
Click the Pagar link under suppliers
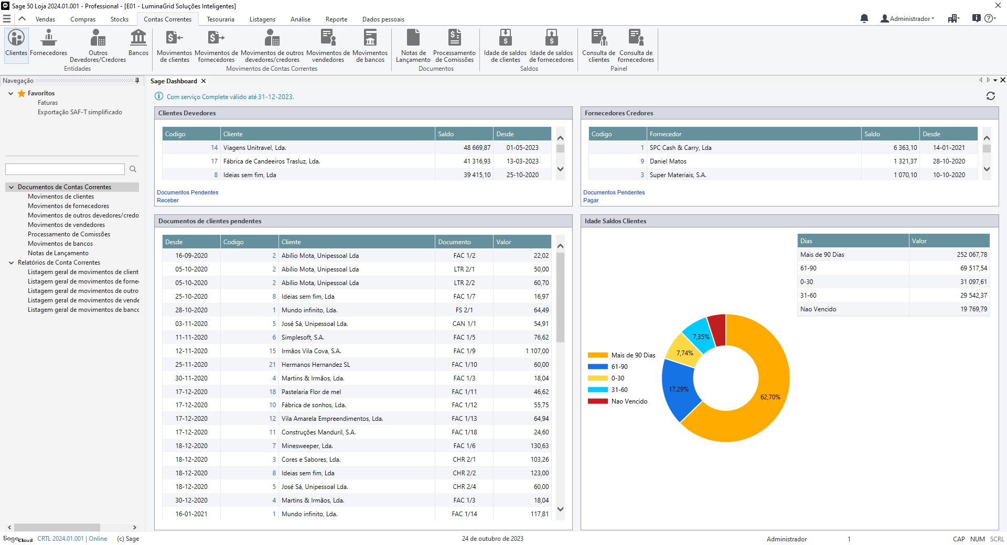pyautogui.click(x=591, y=200)
